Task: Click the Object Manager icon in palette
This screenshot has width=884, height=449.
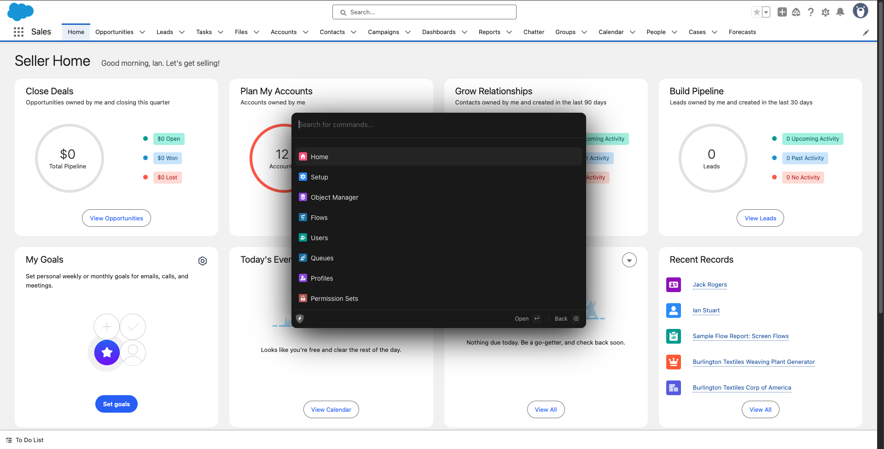Action: tap(303, 197)
